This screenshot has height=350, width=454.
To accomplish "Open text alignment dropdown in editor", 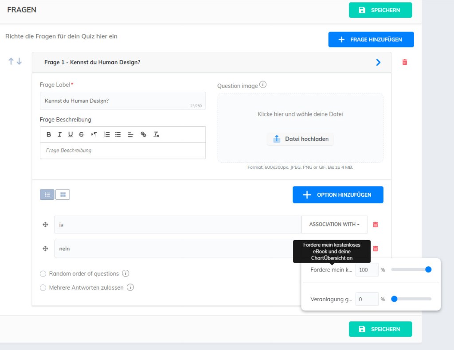I will click(130, 135).
